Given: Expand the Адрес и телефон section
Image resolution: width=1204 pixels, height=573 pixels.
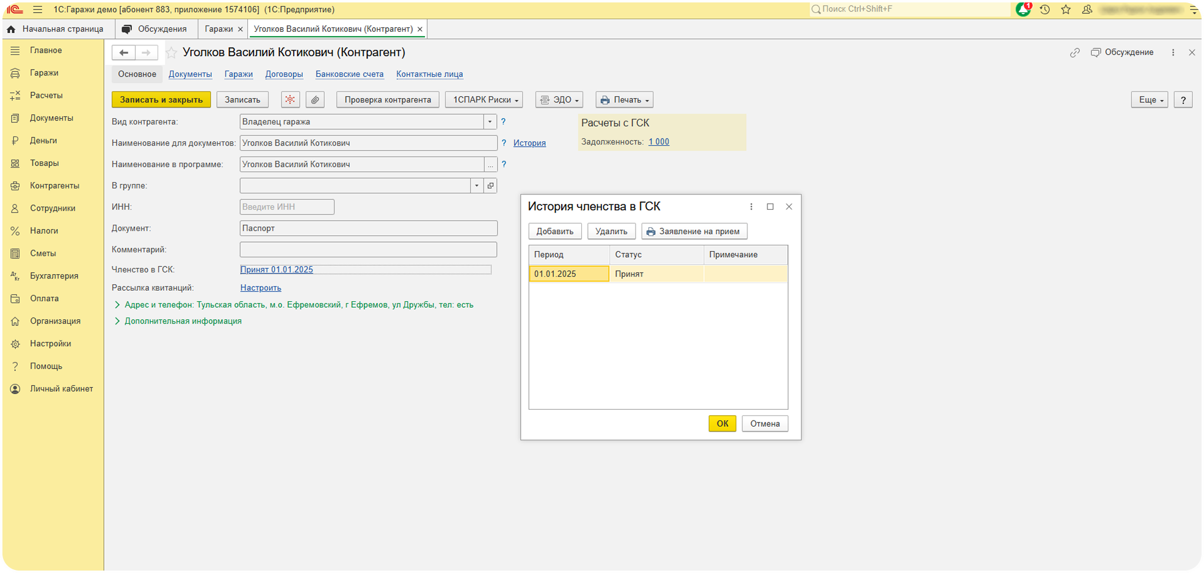Looking at the screenshot, I should [x=117, y=305].
